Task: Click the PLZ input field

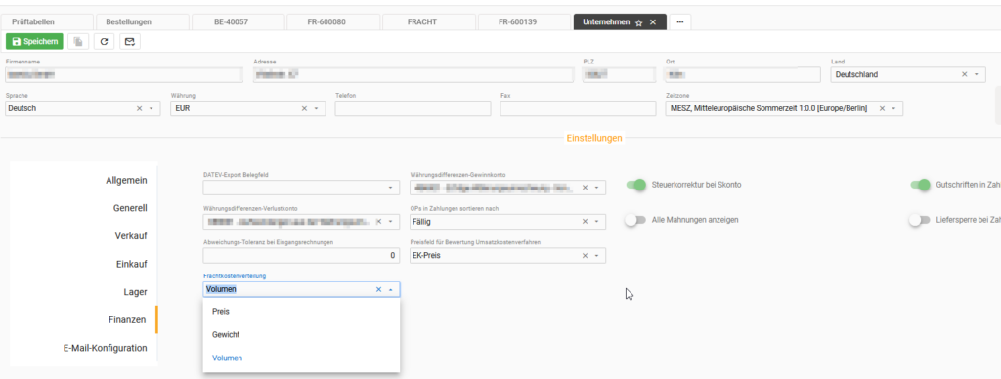Action: (619, 74)
